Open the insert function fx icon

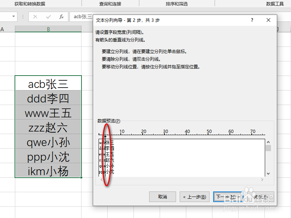point(61,17)
